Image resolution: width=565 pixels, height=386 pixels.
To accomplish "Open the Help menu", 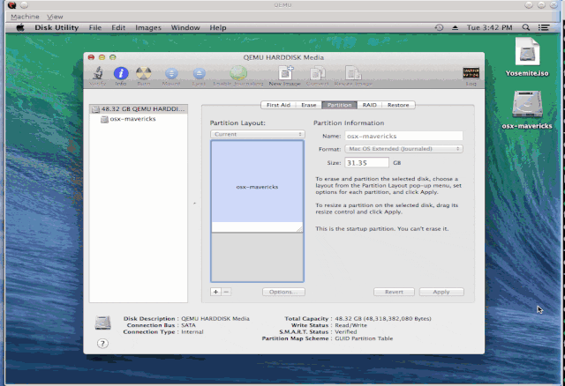I will coord(218,27).
